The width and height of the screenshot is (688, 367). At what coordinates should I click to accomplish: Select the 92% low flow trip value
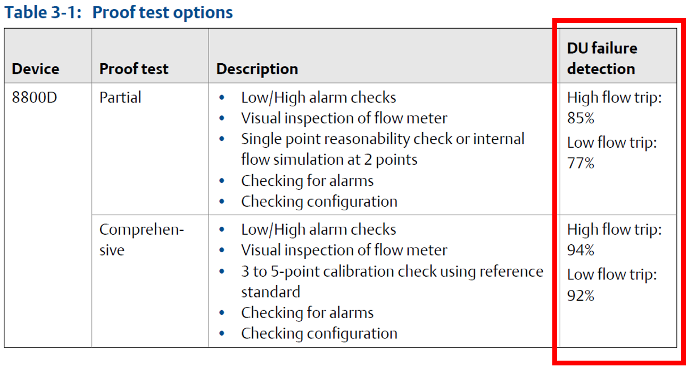tap(581, 295)
